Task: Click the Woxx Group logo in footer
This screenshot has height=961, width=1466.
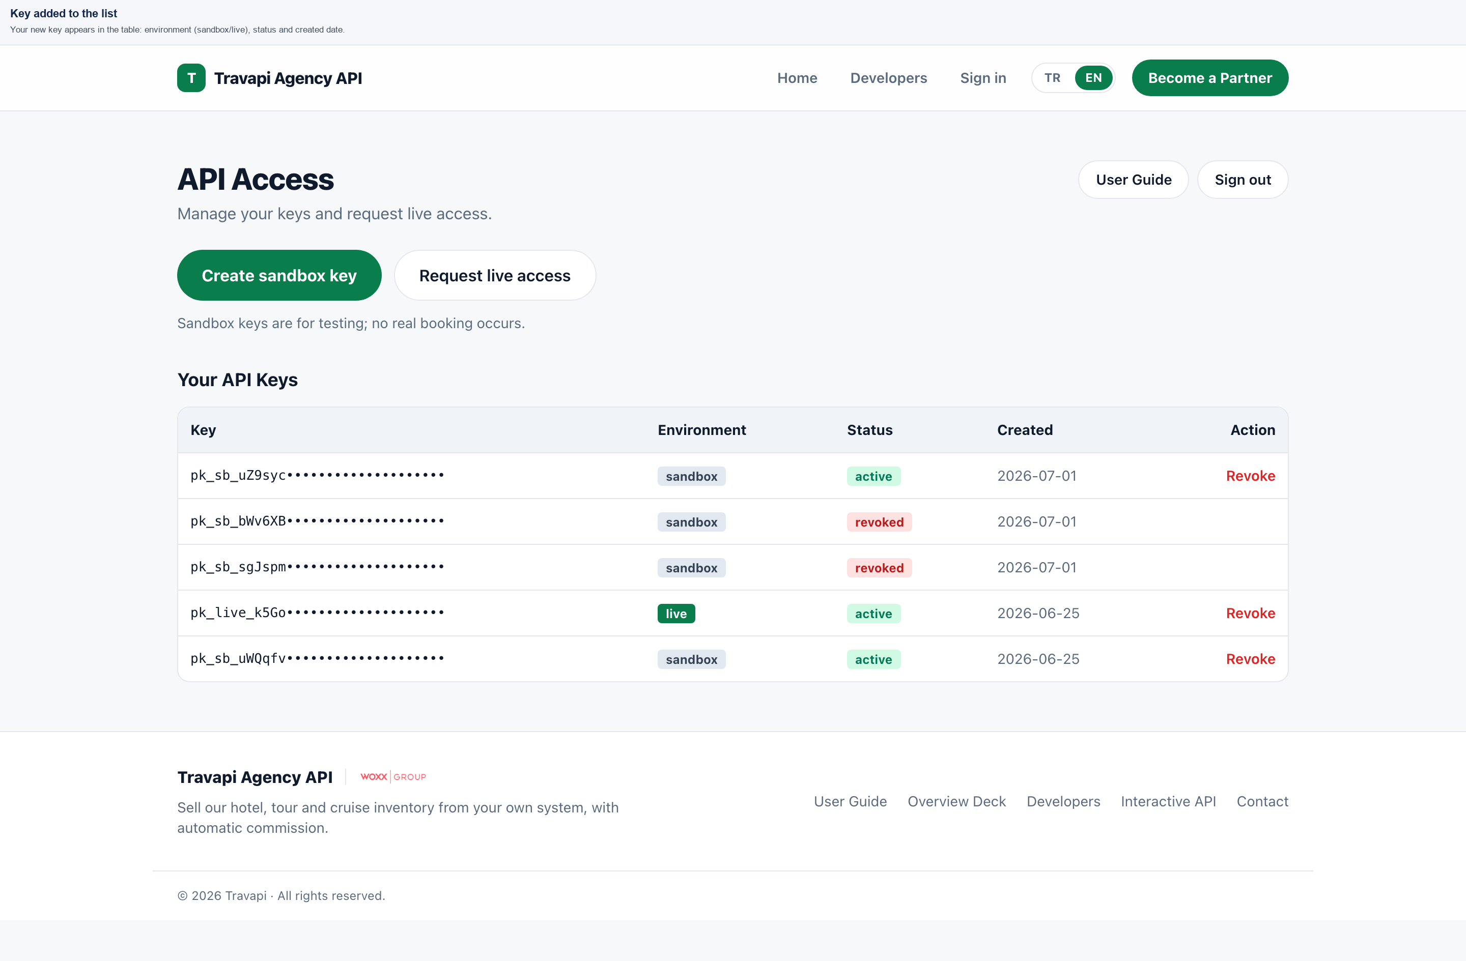Action: 393,777
